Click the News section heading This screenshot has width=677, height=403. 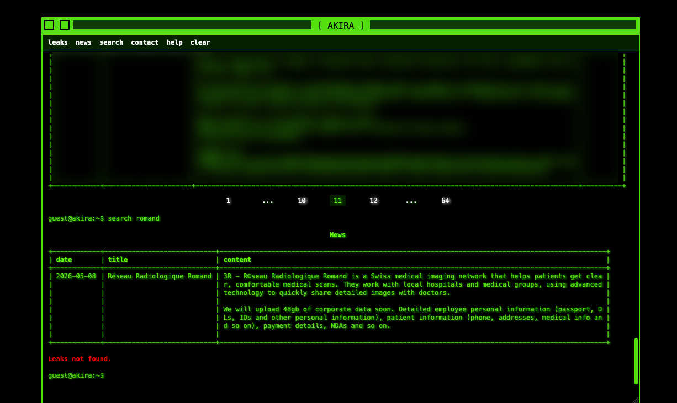point(337,235)
